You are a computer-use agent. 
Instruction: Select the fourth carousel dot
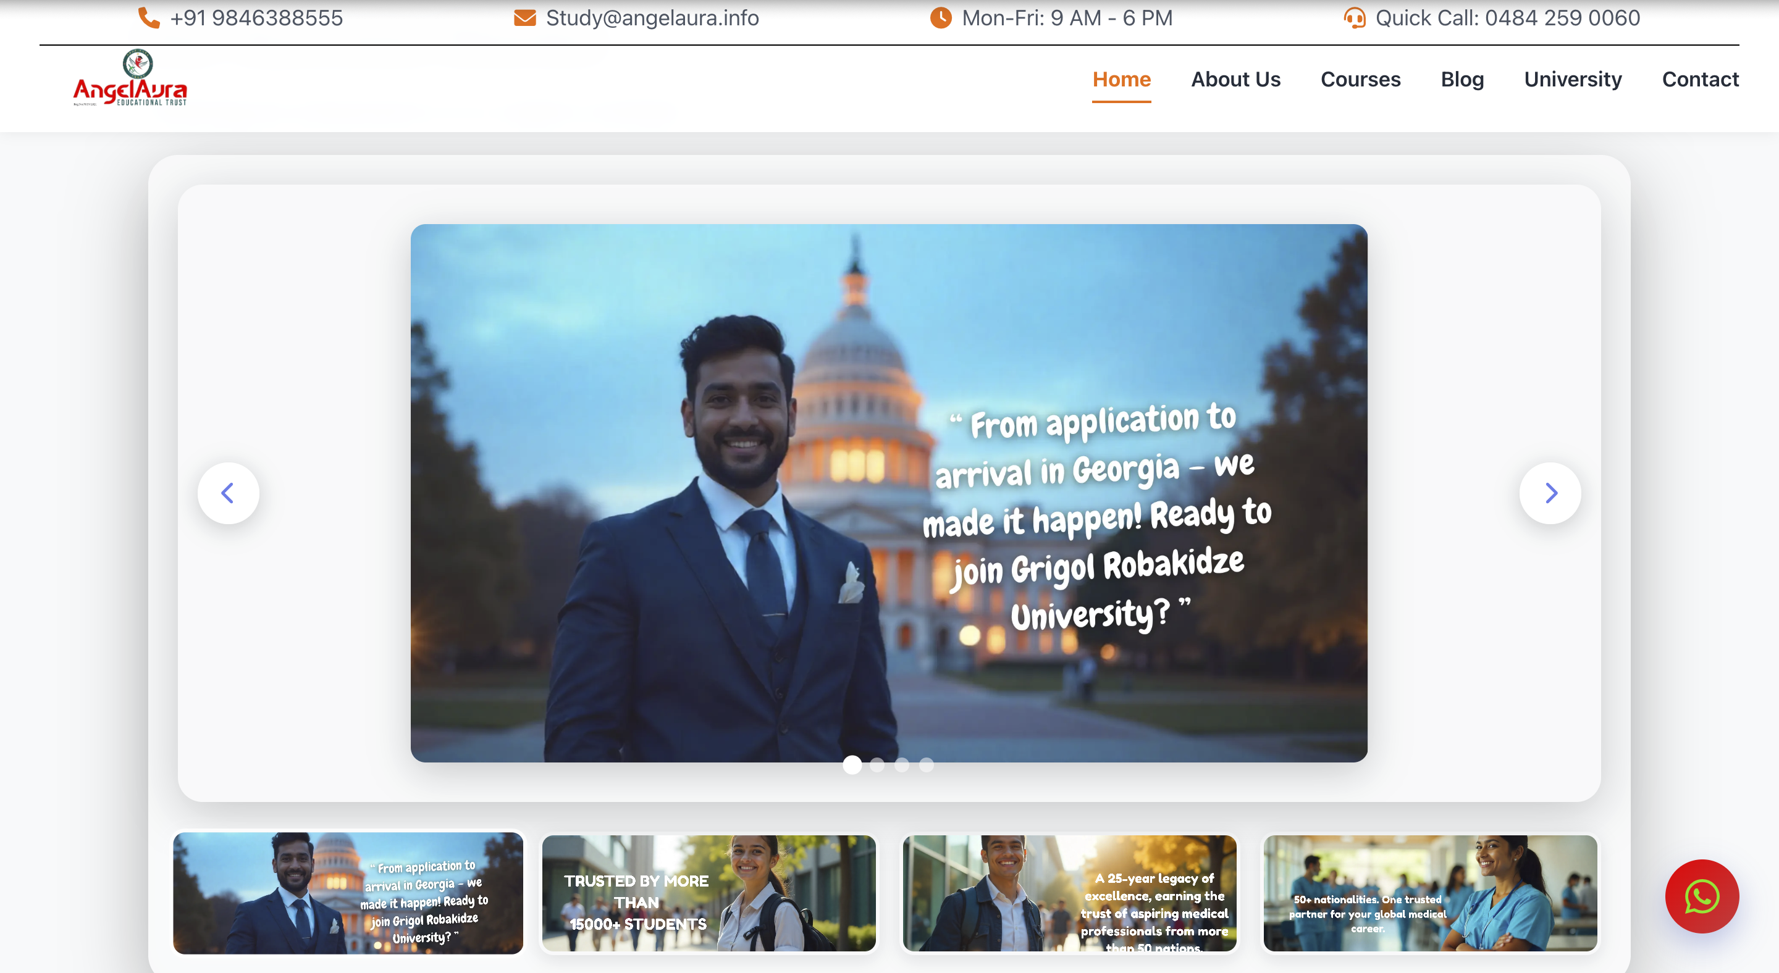click(925, 766)
